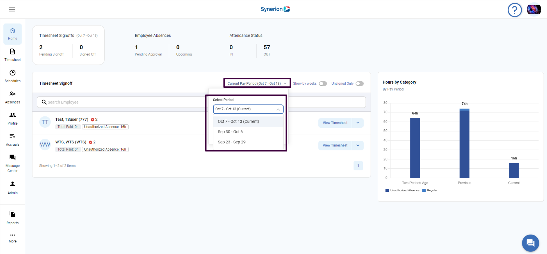Click WTS, WTS (WTS) name
This screenshot has height=254, width=547.
click(x=71, y=142)
